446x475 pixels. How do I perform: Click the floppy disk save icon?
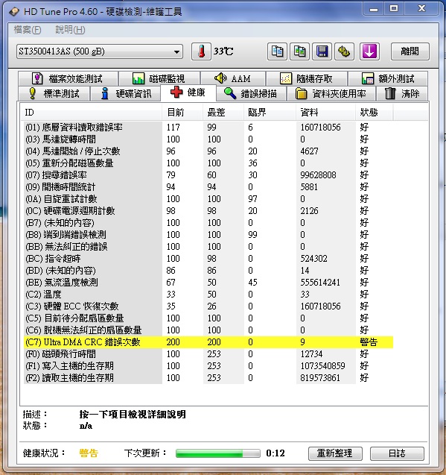pyautogui.click(x=322, y=51)
